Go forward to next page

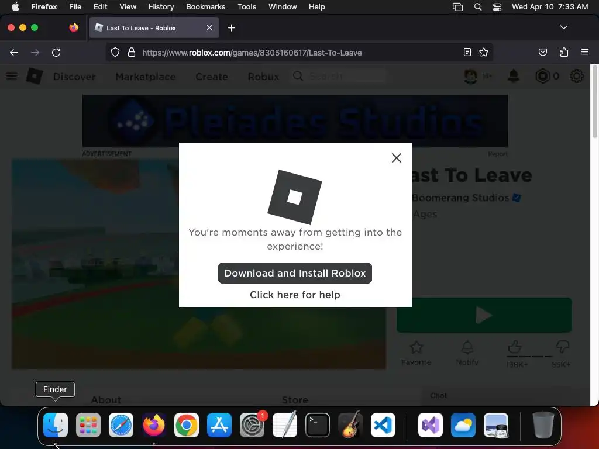35,52
